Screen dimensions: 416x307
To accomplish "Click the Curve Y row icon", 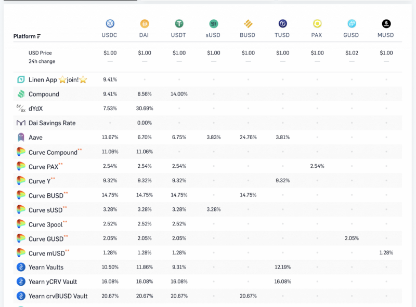I will click(x=21, y=181).
